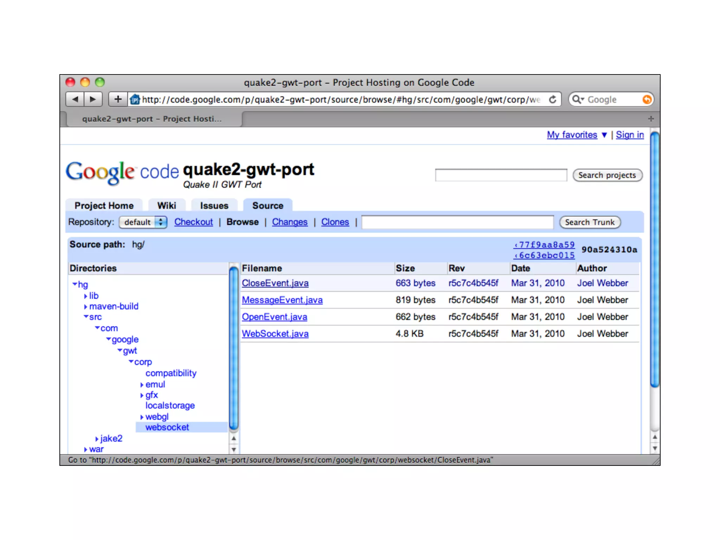Click the reload page icon
The width and height of the screenshot is (720, 540).
553,100
